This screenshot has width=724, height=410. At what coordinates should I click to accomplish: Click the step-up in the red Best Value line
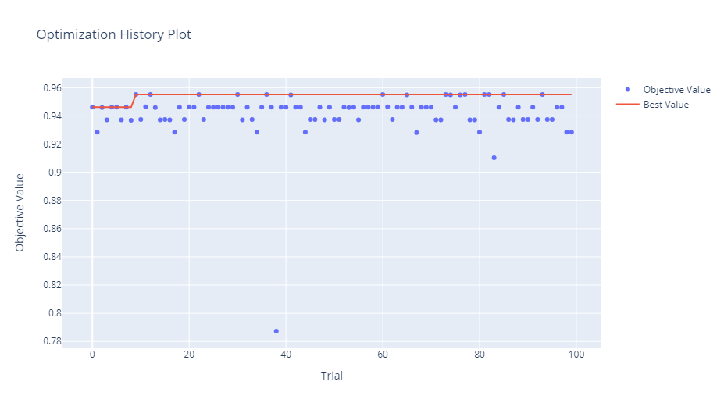click(x=133, y=100)
